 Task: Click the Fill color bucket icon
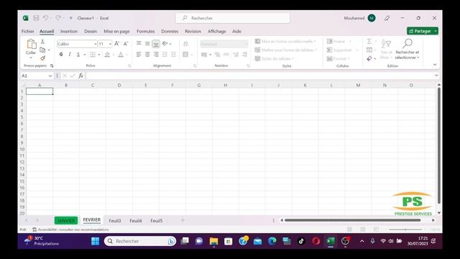pos(107,55)
